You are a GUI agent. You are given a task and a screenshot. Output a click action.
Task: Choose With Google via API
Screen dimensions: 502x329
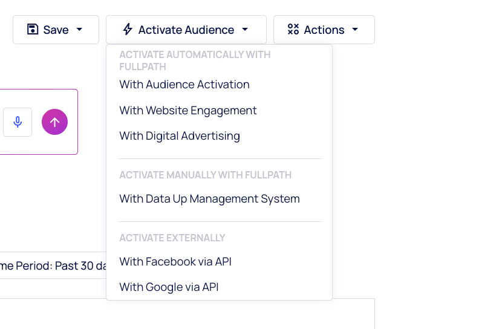pyautogui.click(x=169, y=287)
